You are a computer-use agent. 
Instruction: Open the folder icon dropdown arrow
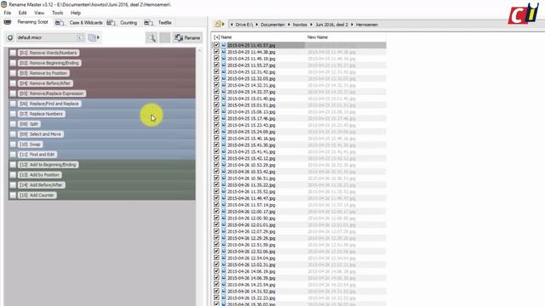pyautogui.click(x=223, y=25)
